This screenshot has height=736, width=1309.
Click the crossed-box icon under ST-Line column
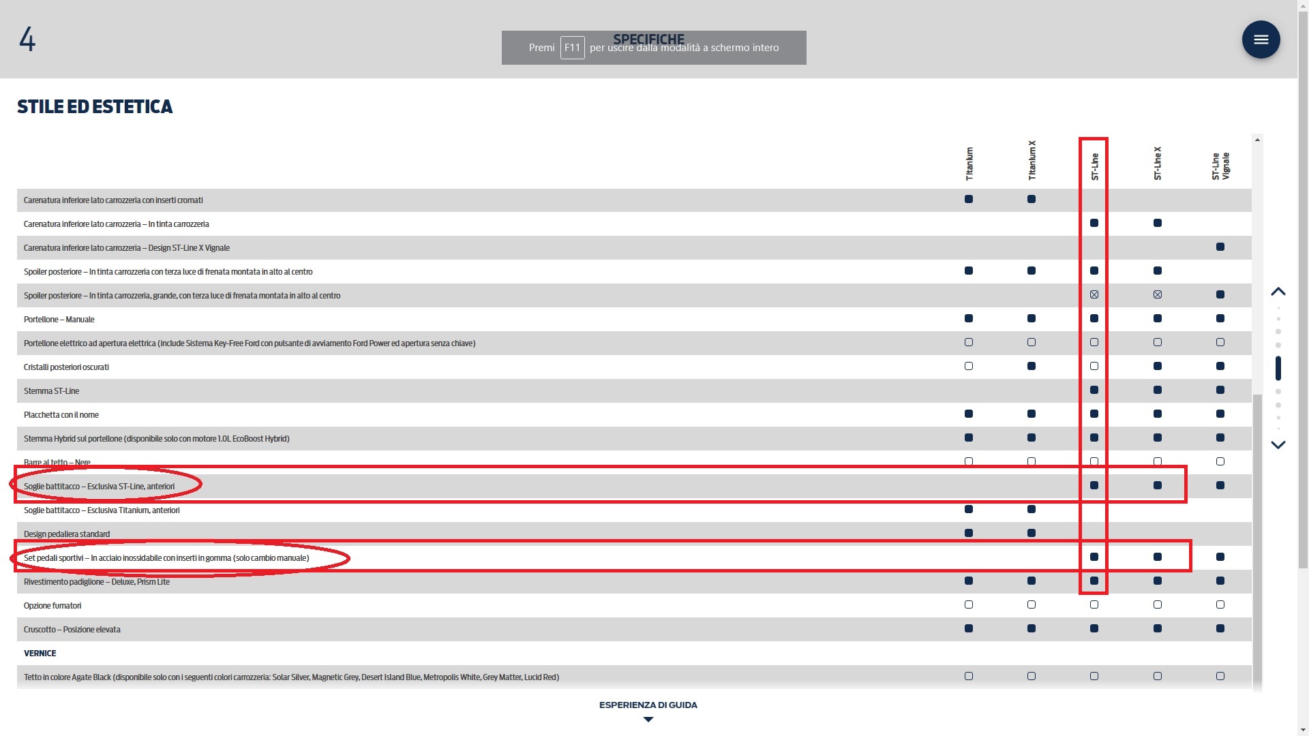[1094, 295]
